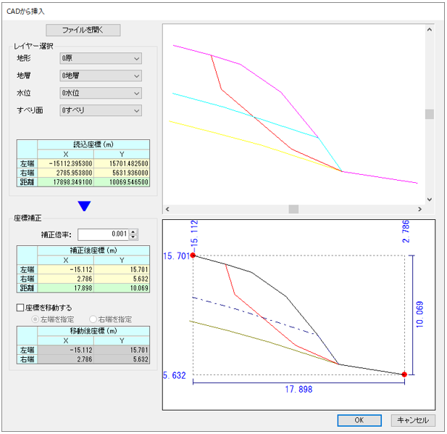The image size is (447, 434).
Task: Select the 読込座標 右端 X cell 2785.953800
Action: pos(66,173)
